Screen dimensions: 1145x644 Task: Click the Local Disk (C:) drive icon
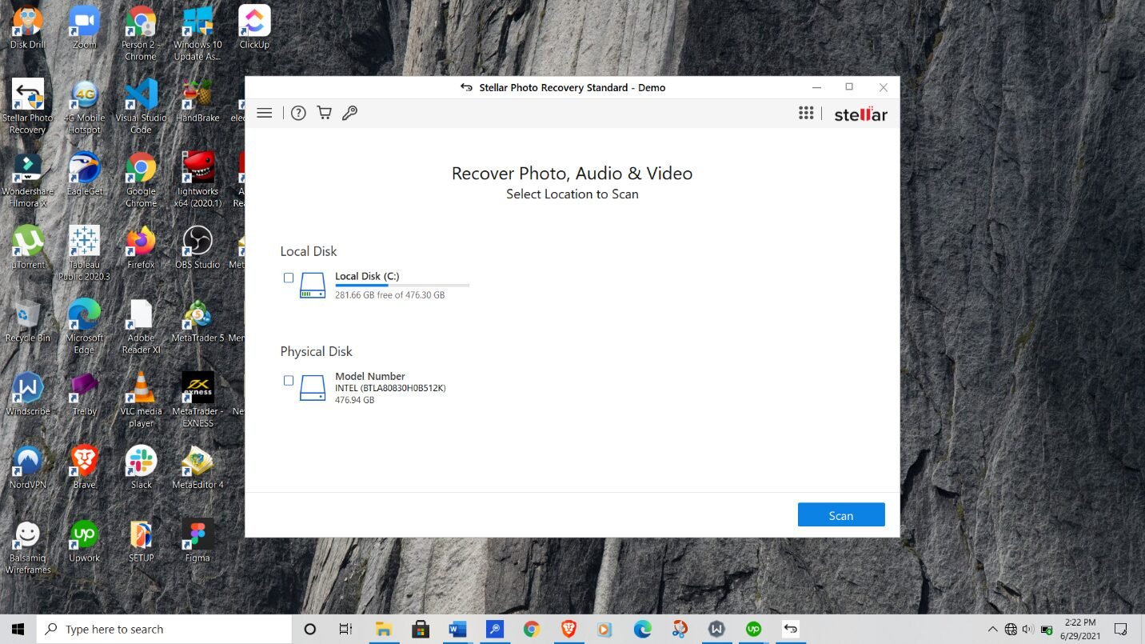(x=313, y=286)
